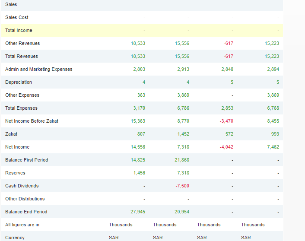Click Net Income value -4,042
The height and width of the screenshot is (241, 305).
226,147
